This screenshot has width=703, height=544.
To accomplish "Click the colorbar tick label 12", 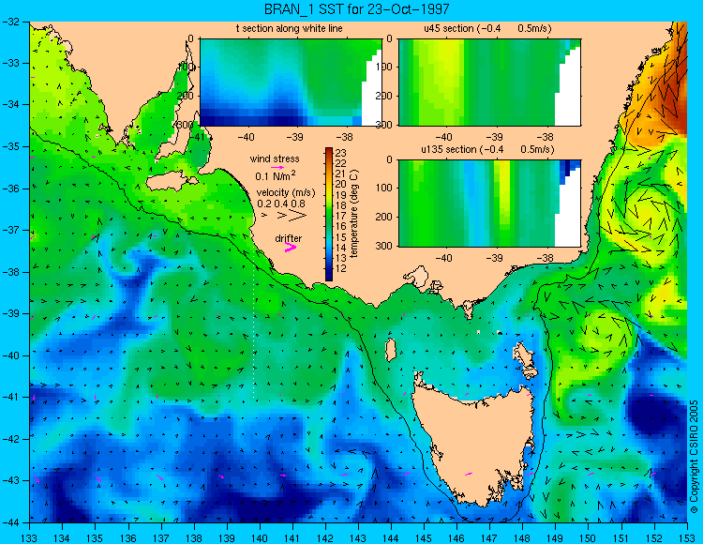I will 341,268.
